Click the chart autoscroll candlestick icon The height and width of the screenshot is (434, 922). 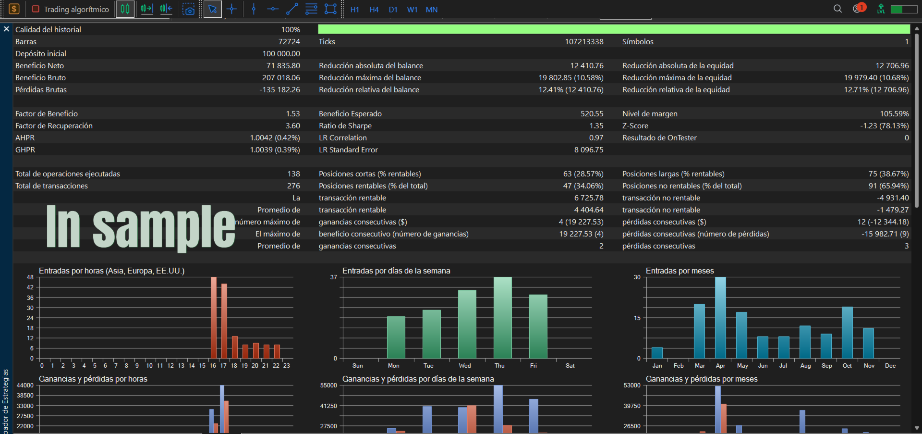click(x=166, y=9)
